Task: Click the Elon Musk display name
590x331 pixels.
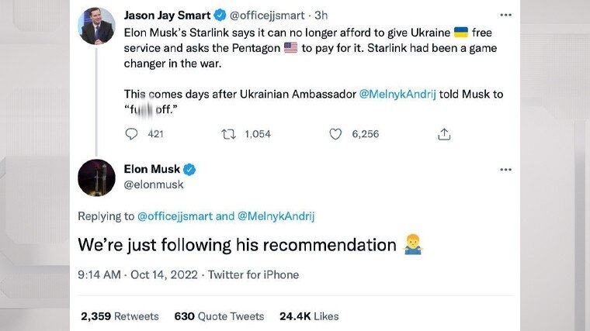Action: click(151, 170)
